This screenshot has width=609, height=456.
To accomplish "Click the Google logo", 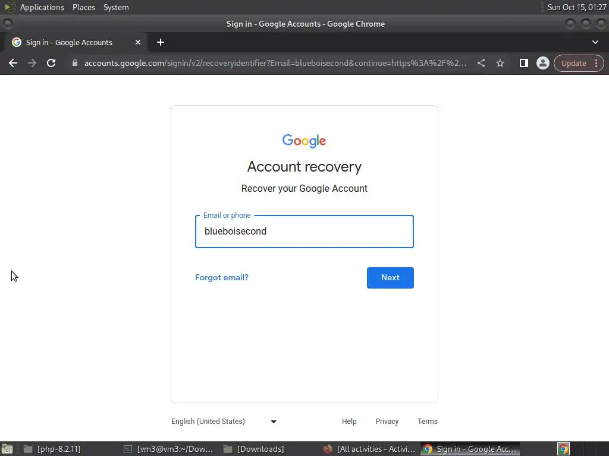I will click(304, 141).
